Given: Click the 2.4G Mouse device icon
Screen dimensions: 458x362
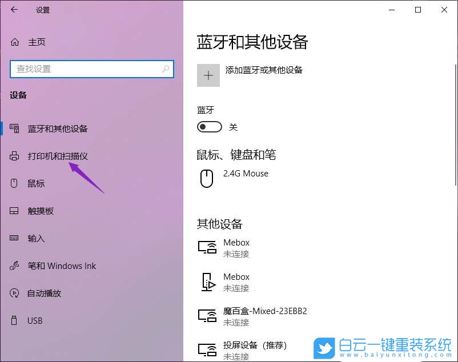Looking at the screenshot, I should pos(206,179).
